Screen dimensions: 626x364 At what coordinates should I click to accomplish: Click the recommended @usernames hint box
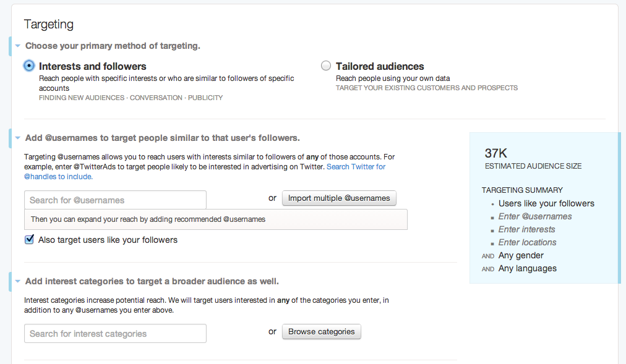coord(215,219)
